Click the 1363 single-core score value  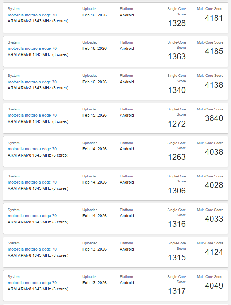177,57
